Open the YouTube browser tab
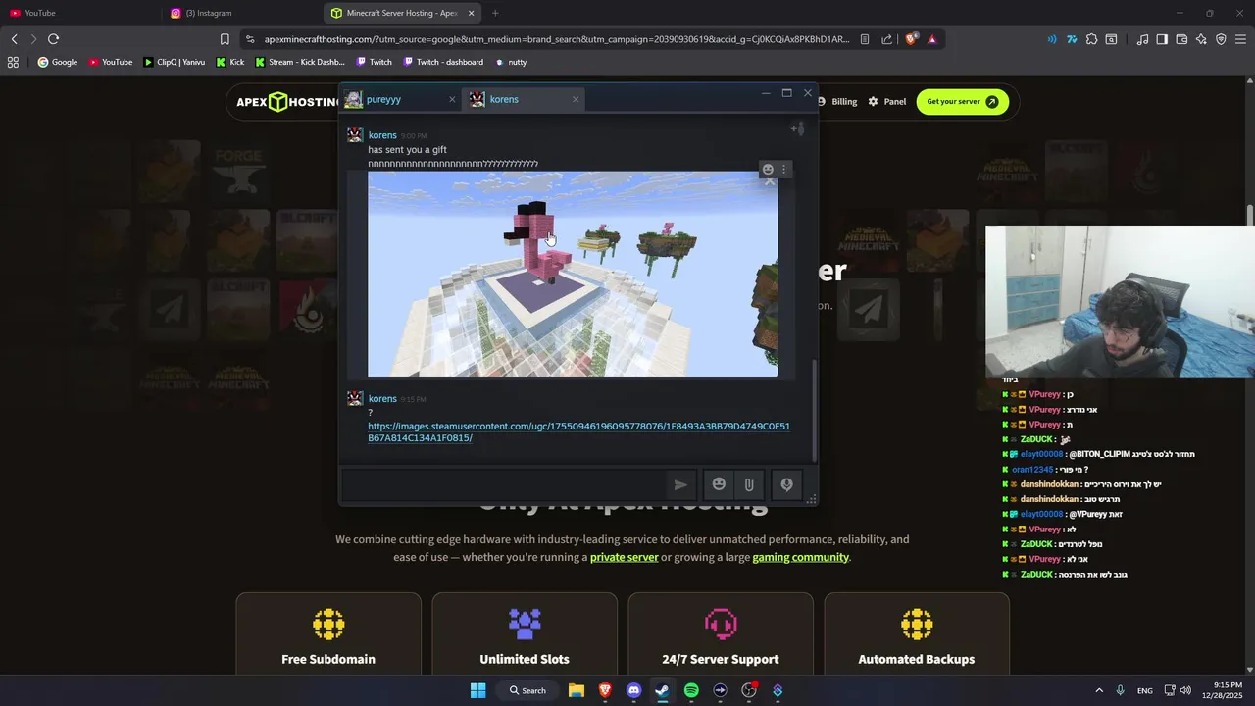 [80, 13]
